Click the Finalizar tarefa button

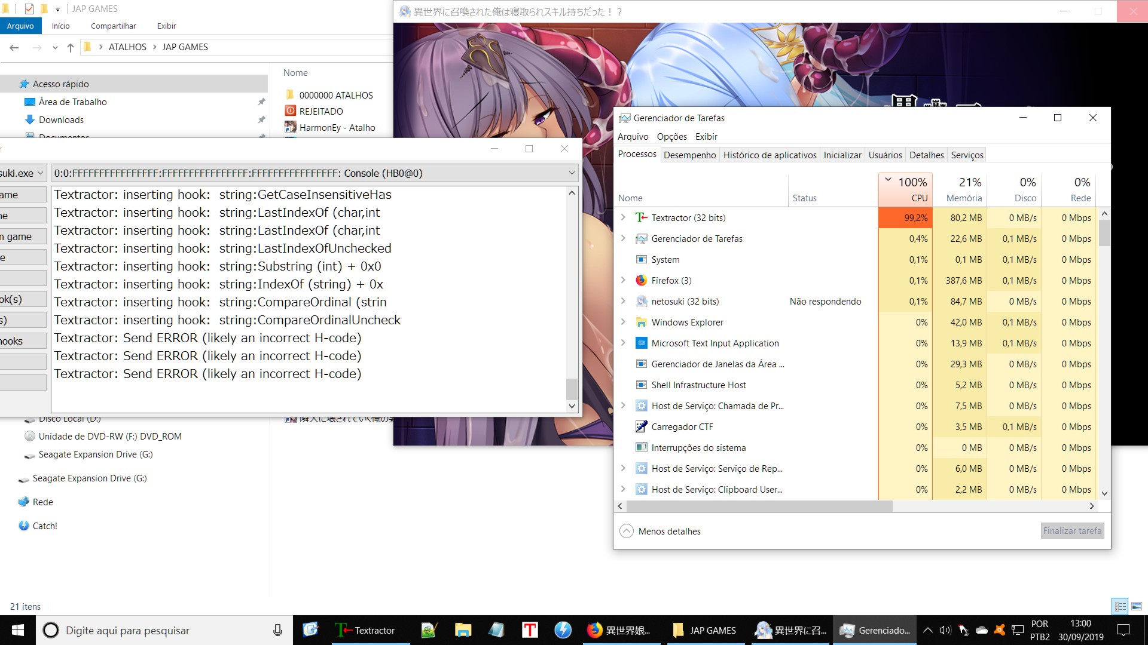[x=1071, y=530]
